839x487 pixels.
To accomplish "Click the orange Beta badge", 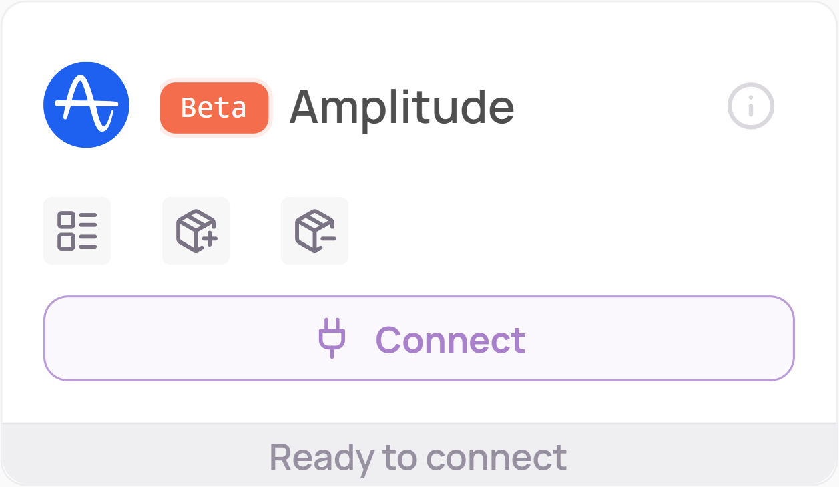I will 214,108.
